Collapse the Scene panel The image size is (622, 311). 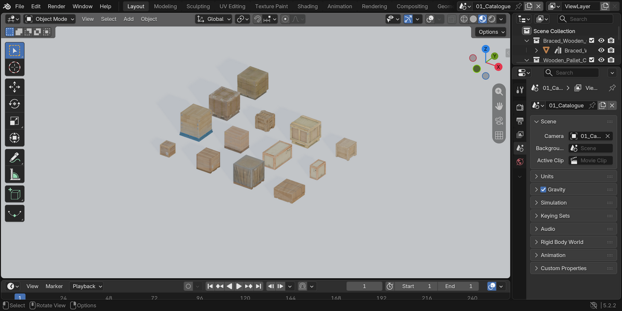(573, 122)
